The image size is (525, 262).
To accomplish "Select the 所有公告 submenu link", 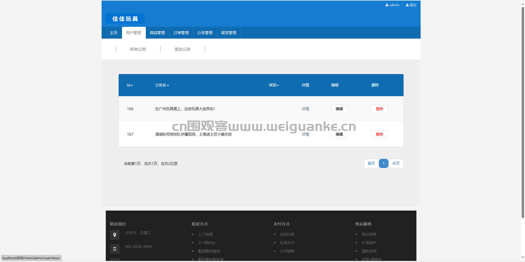I will [x=138, y=49].
